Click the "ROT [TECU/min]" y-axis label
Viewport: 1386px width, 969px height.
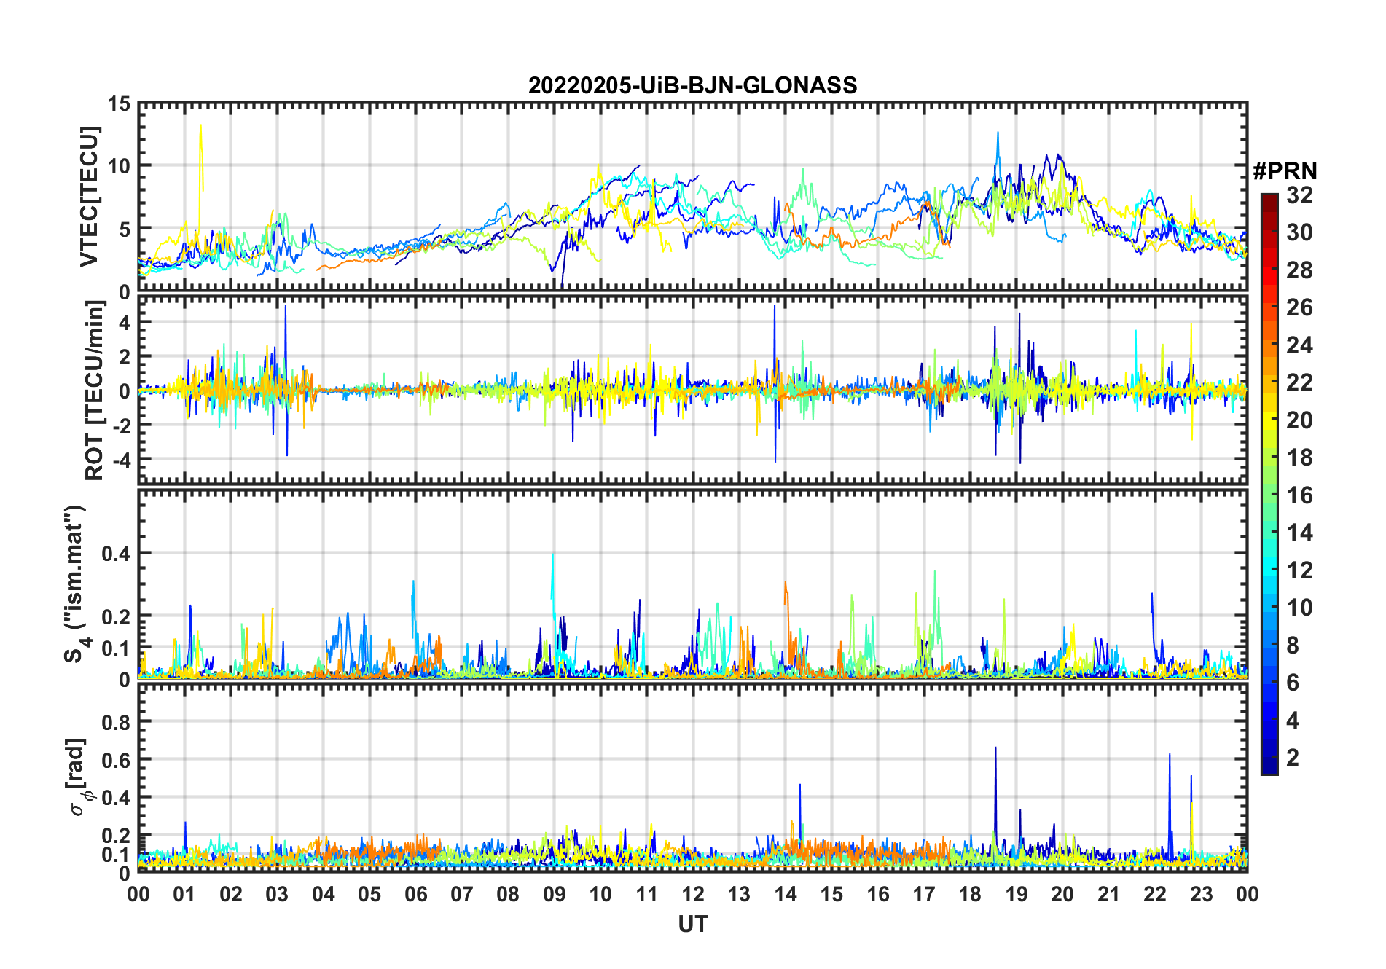pos(94,391)
